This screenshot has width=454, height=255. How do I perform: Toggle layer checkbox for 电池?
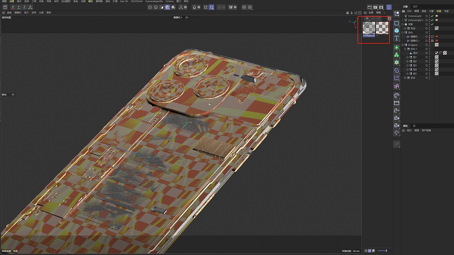[x=427, y=28]
